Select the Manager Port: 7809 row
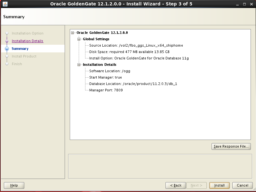Viewport: 256px width, 192px height. (x=106, y=90)
